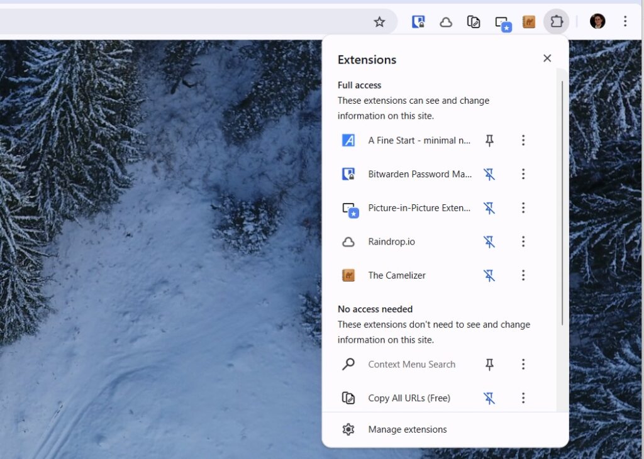Open more options for The Camelizer

(523, 275)
